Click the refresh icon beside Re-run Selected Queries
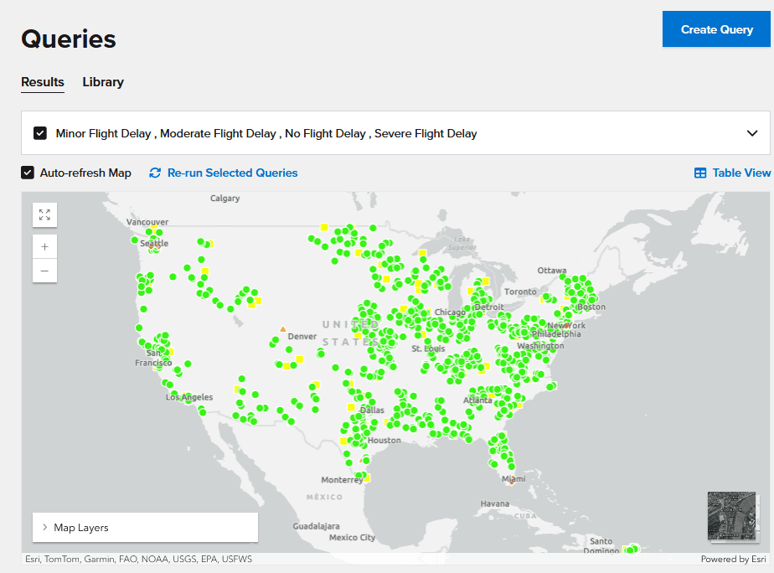774x573 pixels. click(154, 173)
